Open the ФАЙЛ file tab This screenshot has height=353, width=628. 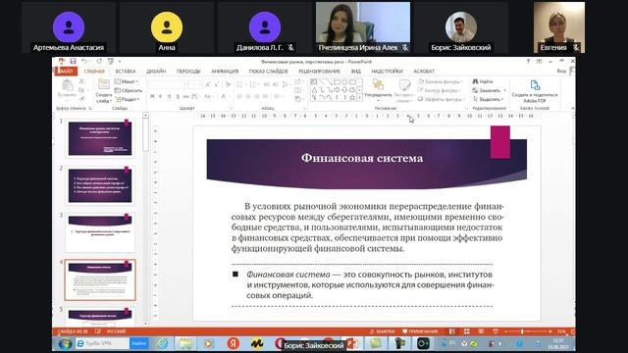coord(66,72)
